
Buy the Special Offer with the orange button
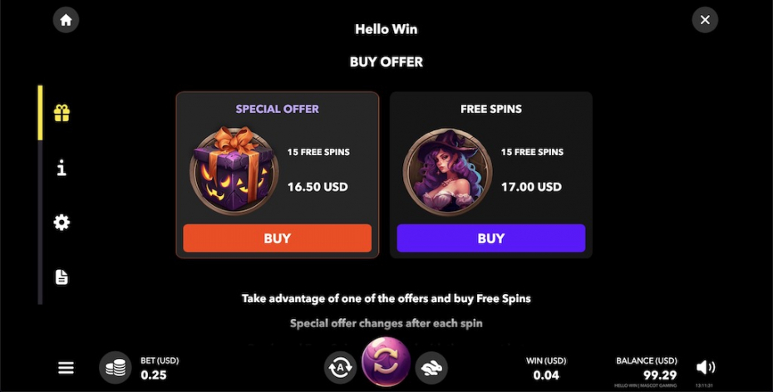pyautogui.click(x=277, y=238)
